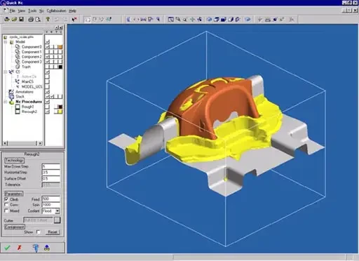Collapse the Technology section header
This screenshot has width=359, height=261.
pos(14,161)
